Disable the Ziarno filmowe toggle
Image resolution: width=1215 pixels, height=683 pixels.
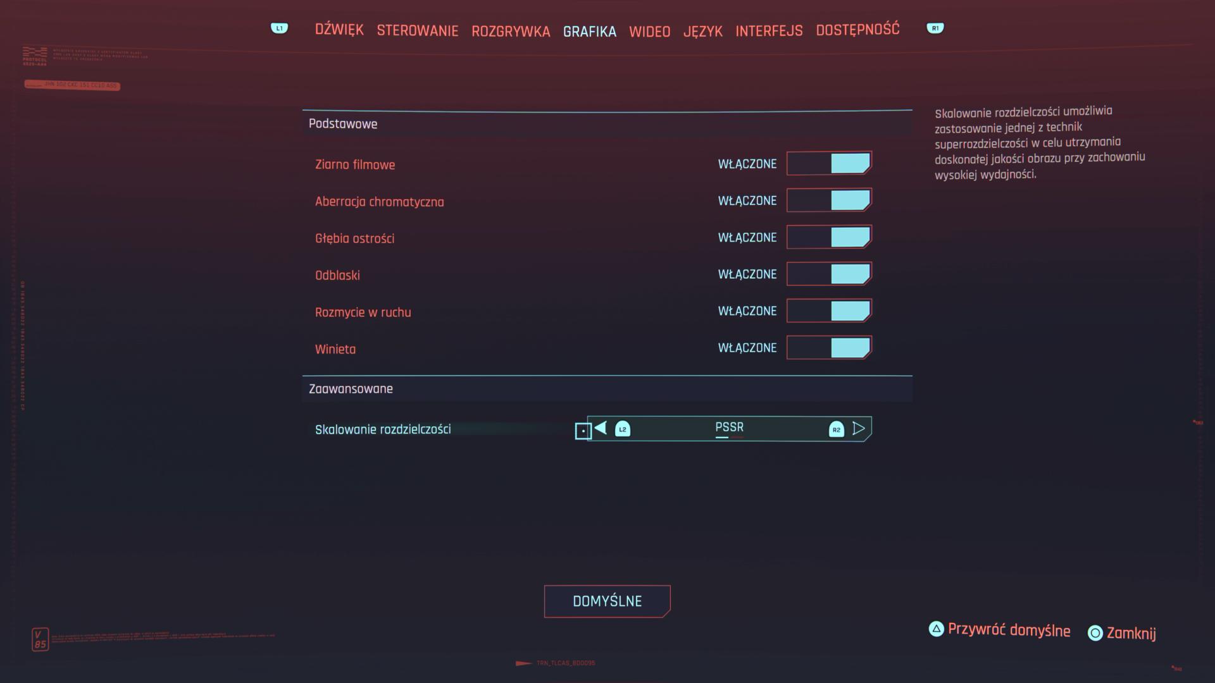(829, 163)
